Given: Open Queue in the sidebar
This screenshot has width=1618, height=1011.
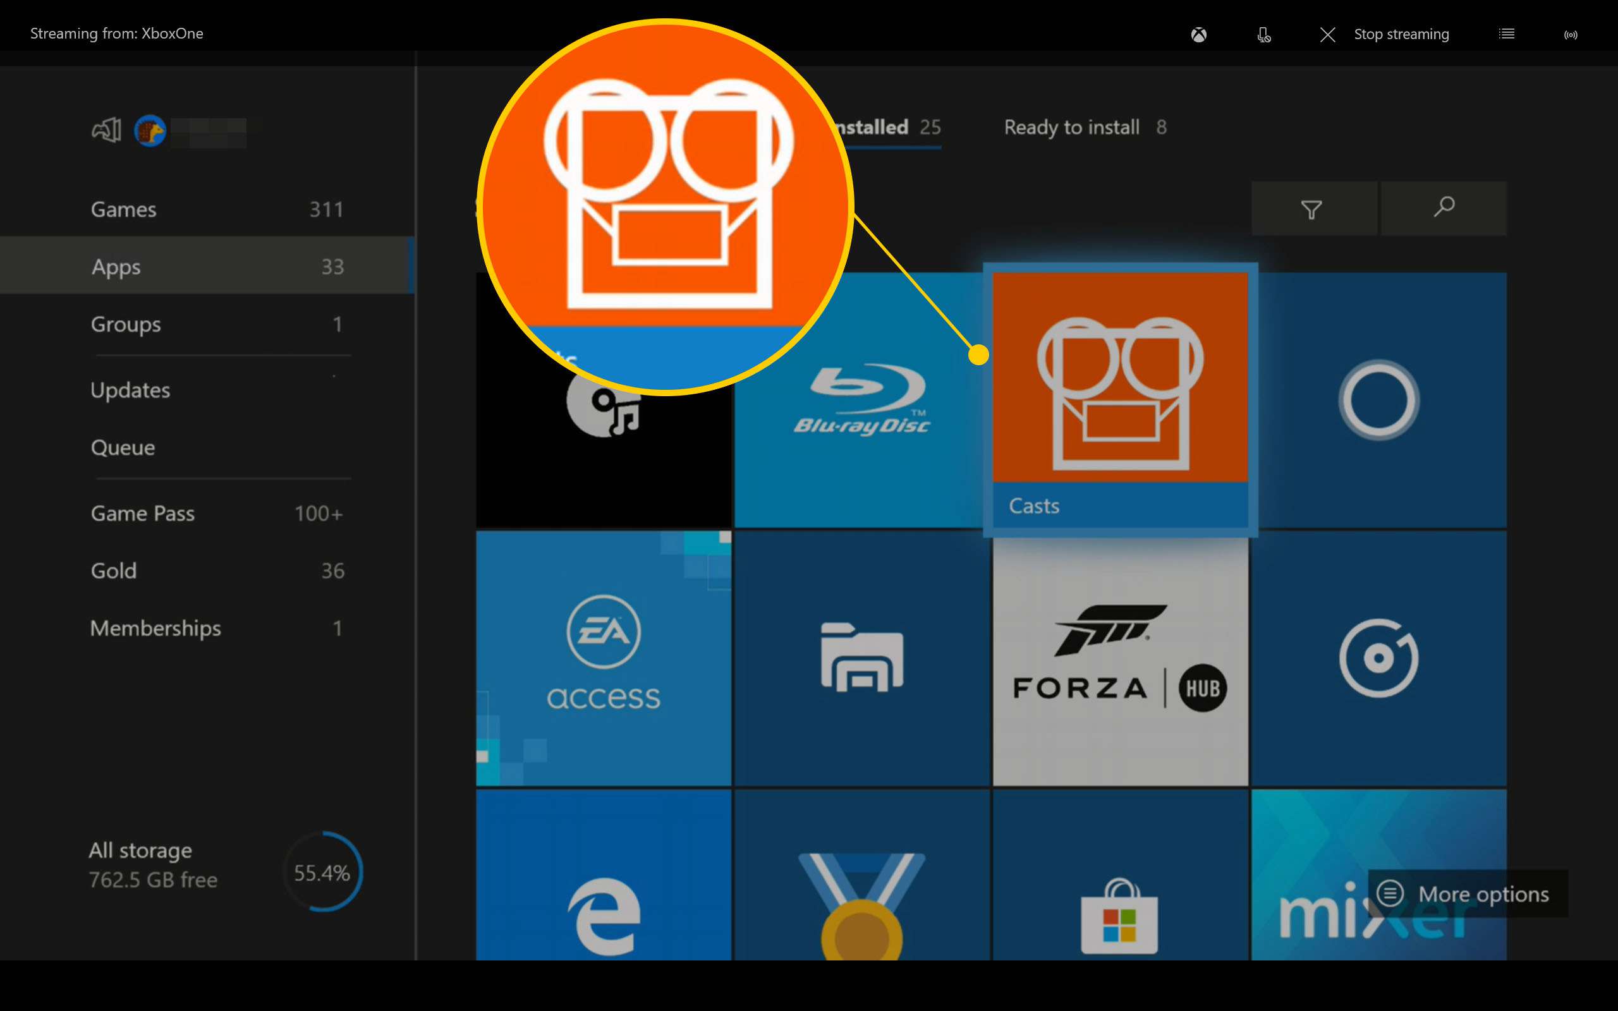Looking at the screenshot, I should [x=207, y=447].
